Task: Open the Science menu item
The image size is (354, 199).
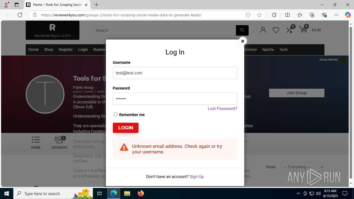Action: (x=250, y=49)
